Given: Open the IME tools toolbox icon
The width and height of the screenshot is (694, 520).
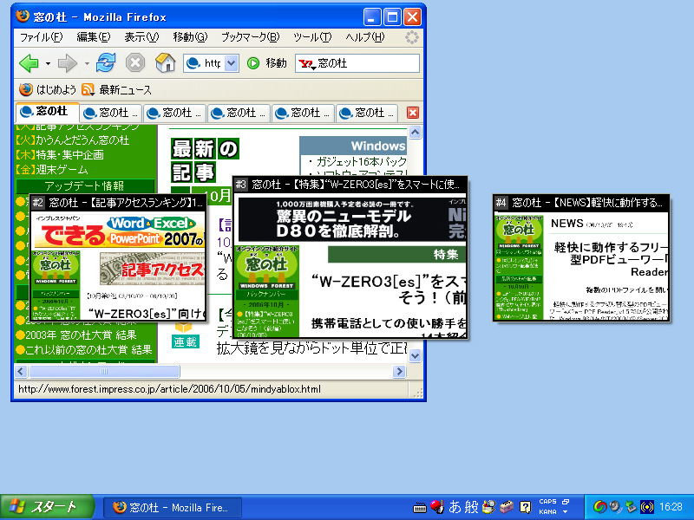Looking at the screenshot, I should pyautogui.click(x=507, y=507).
